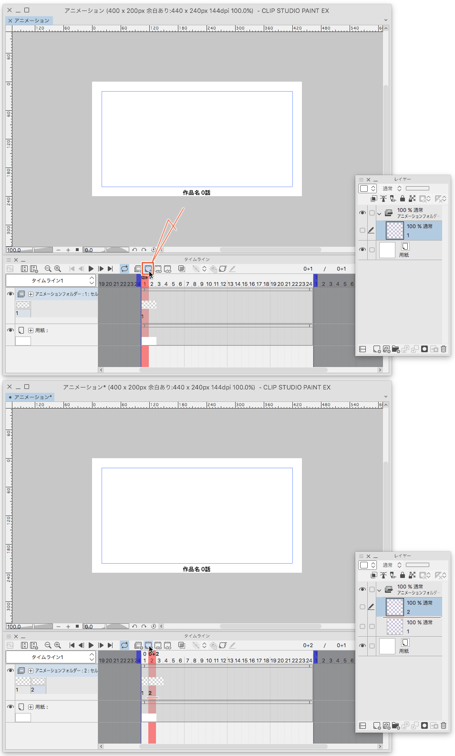Click Create layer mask icon in upper Layer palette
This screenshot has width=455, height=756.
(x=424, y=349)
